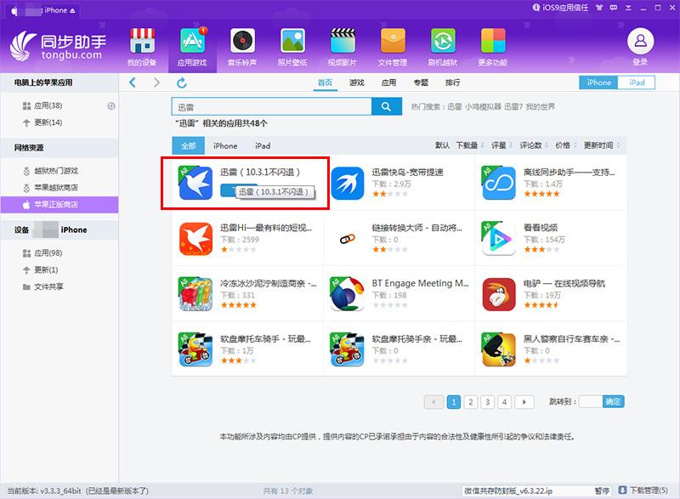Open the title bar dropdown menu arrow
The width and height of the screenshot is (680, 499).
click(628, 8)
